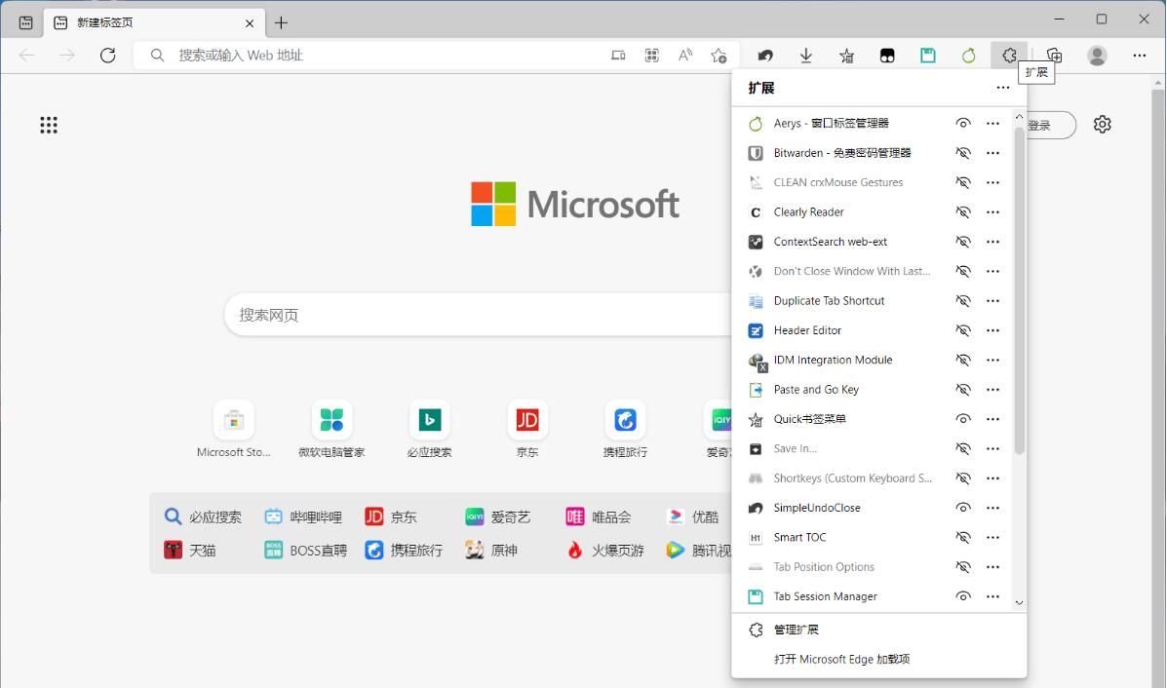
Task: Open the apps grid launcher icon
Action: coord(49,125)
